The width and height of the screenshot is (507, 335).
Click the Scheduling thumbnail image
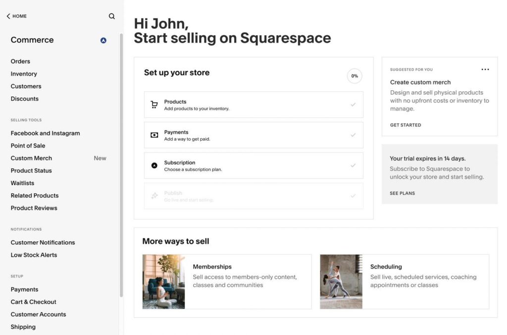[341, 281]
